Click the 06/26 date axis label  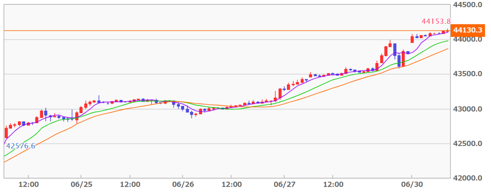click(x=182, y=185)
